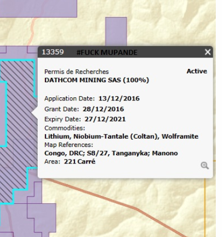
Task: Select the large purple permit block at top-left
Action: (38, 8)
